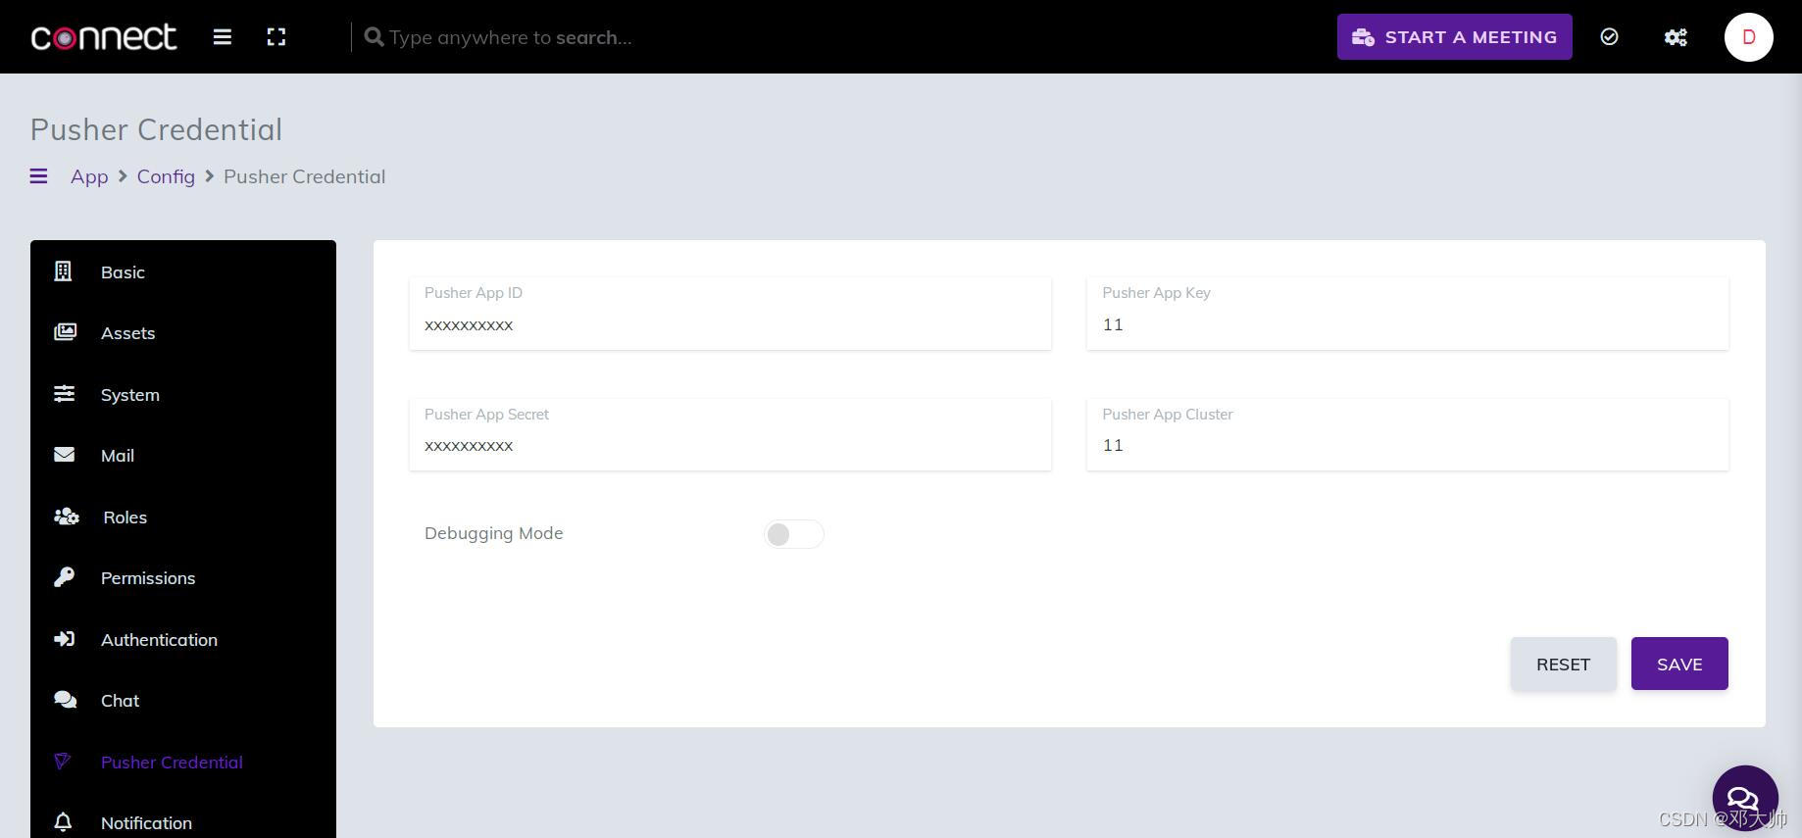This screenshot has width=1802, height=838.
Task: Open the check-circle todo icon
Action: 1609,37
